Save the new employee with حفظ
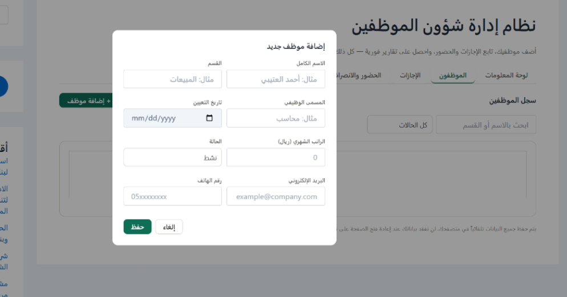 point(137,226)
